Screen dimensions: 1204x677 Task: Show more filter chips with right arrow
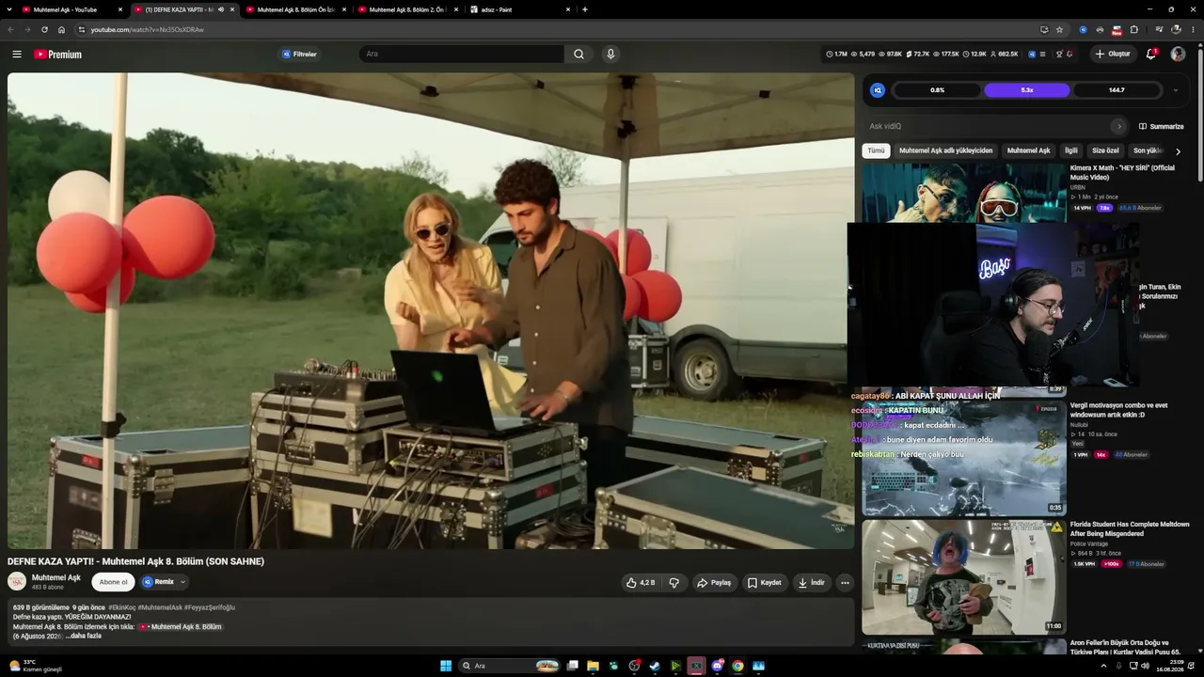click(x=1178, y=150)
